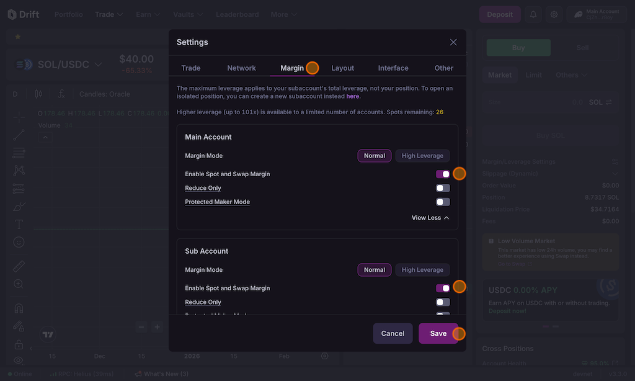This screenshot has width=635, height=381.
Task: Click the emoji icon in chart toolbar
Action: coord(19,242)
